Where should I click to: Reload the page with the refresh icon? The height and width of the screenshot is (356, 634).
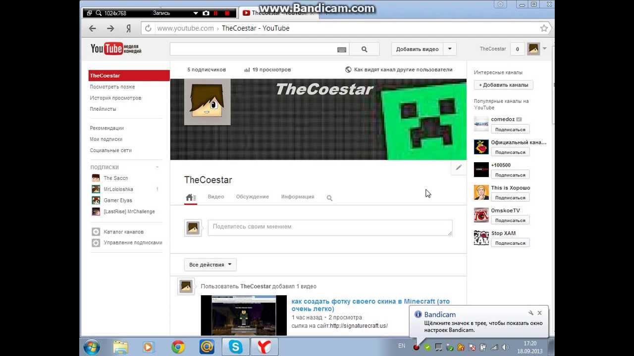(148, 28)
